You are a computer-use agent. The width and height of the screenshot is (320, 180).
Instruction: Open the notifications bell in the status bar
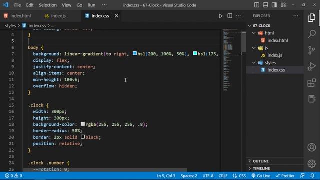(x=312, y=176)
